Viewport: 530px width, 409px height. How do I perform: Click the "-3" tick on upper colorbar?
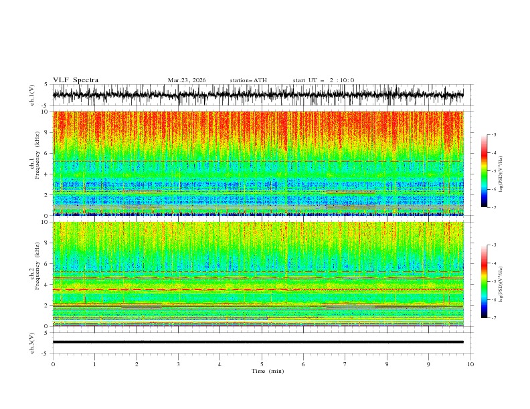click(494, 134)
